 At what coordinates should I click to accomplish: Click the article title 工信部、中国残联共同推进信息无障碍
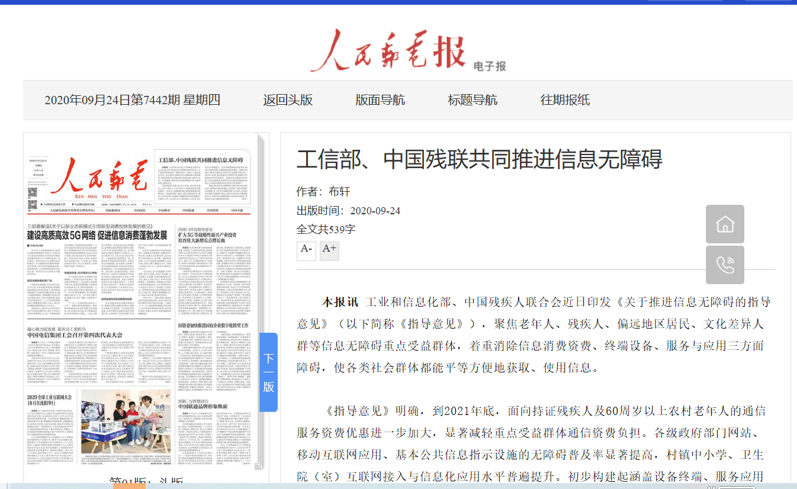click(479, 159)
